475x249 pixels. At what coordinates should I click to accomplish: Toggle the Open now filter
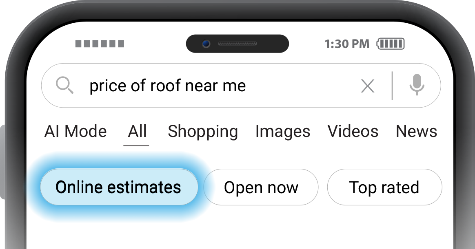click(x=261, y=187)
